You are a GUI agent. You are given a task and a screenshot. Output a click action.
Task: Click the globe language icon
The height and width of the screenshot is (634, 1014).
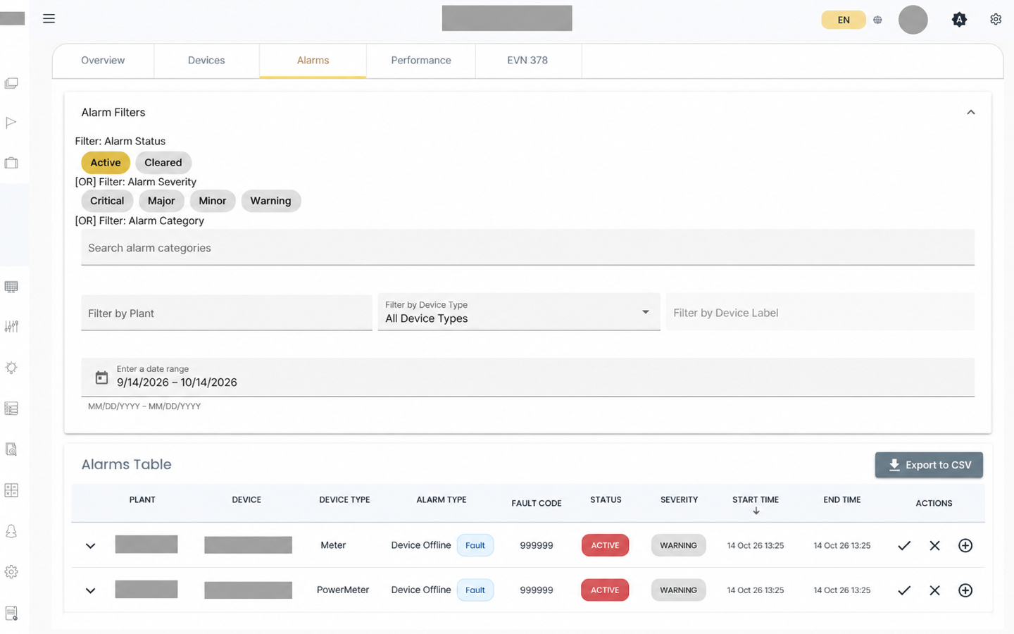tap(877, 20)
